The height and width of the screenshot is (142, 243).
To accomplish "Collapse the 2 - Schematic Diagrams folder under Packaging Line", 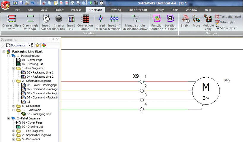I will point(14,81).
